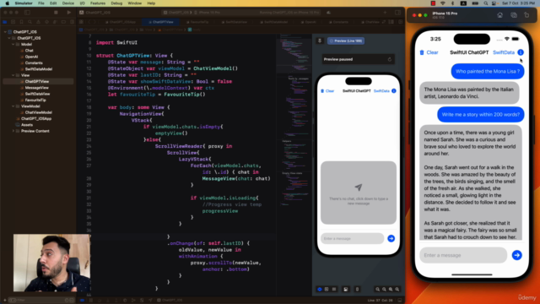Select the Selectable preview mode icon

327,289
